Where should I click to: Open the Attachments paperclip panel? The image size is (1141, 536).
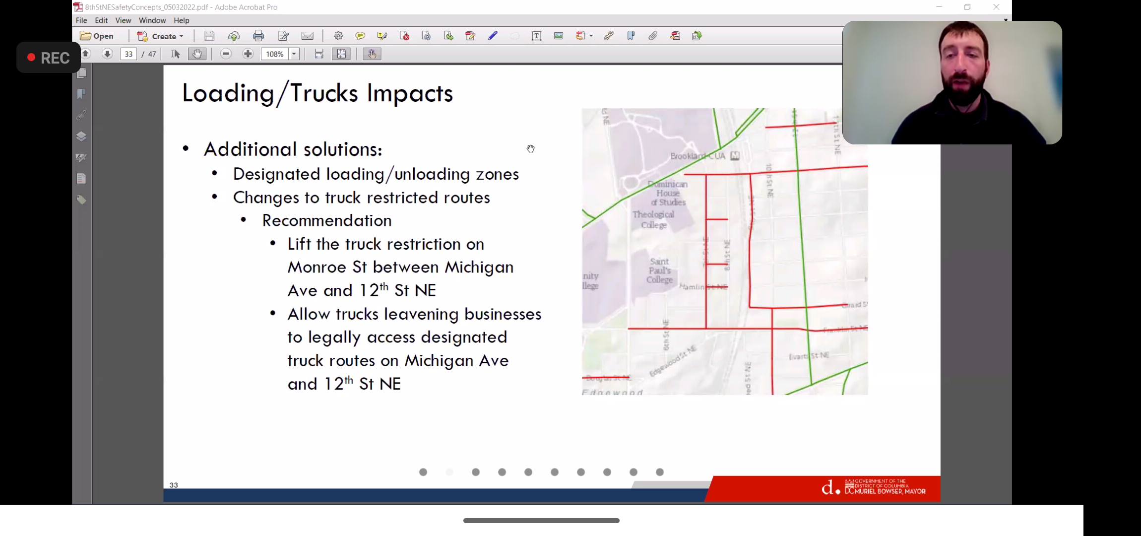[81, 116]
